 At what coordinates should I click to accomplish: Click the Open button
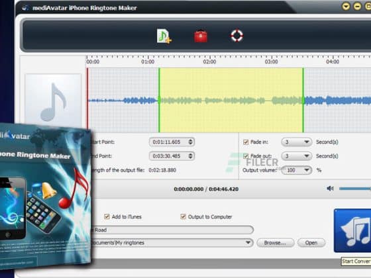311,243
